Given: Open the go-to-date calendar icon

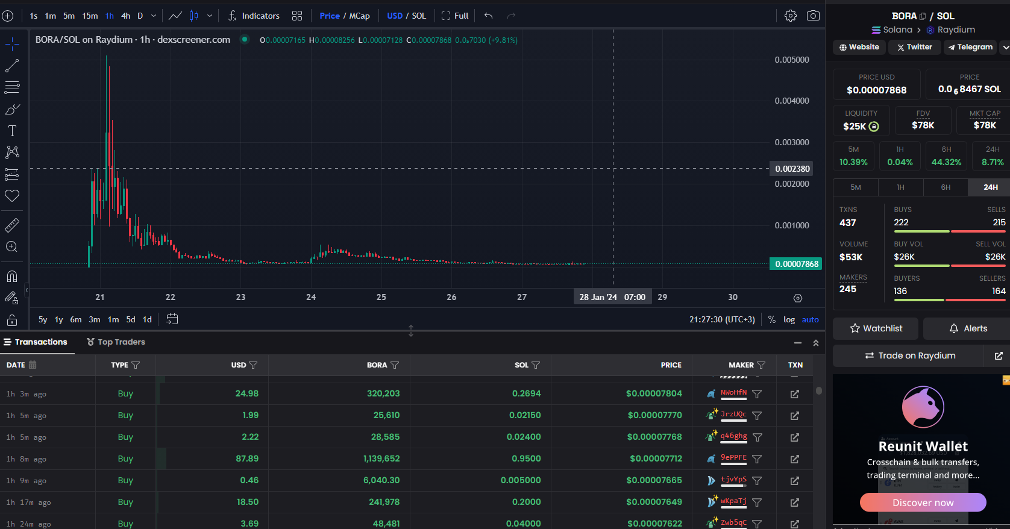Looking at the screenshot, I should [172, 319].
